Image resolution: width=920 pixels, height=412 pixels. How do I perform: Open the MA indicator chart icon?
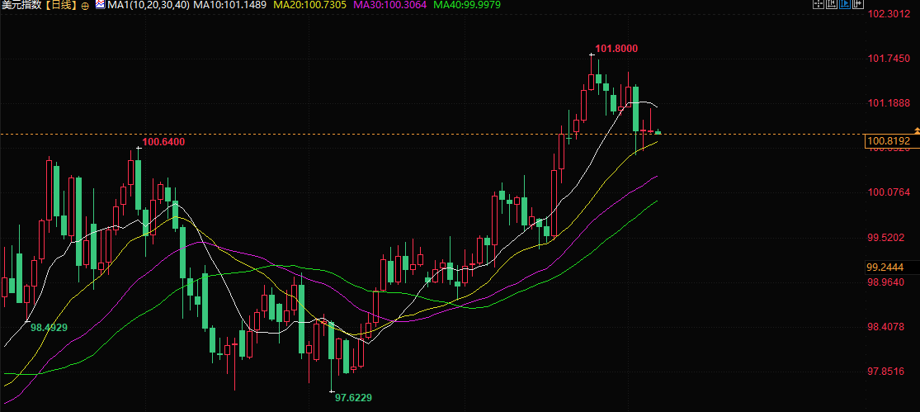click(x=100, y=5)
